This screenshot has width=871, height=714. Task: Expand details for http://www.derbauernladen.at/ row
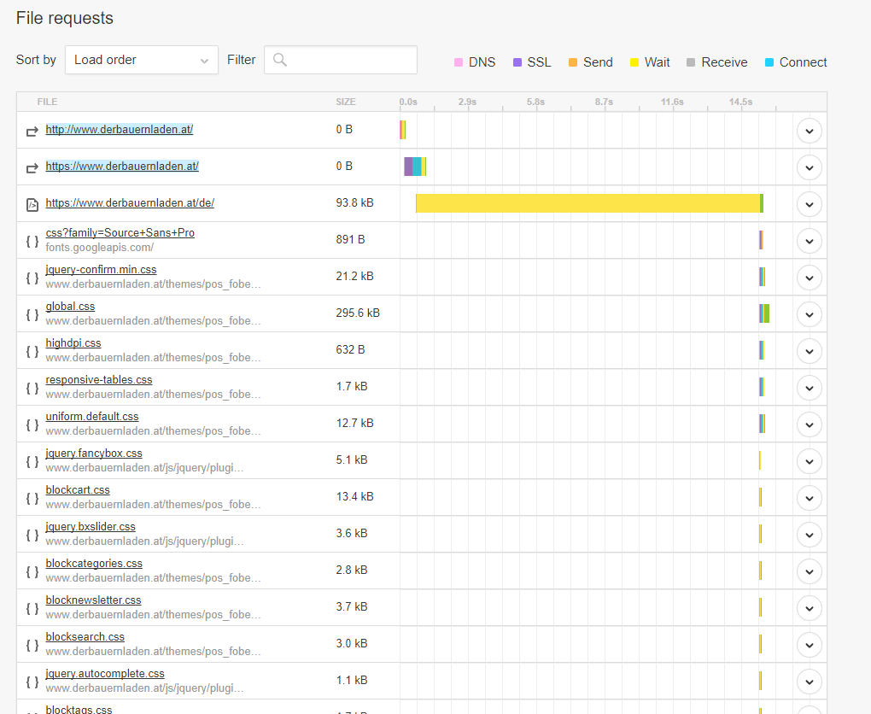(810, 132)
